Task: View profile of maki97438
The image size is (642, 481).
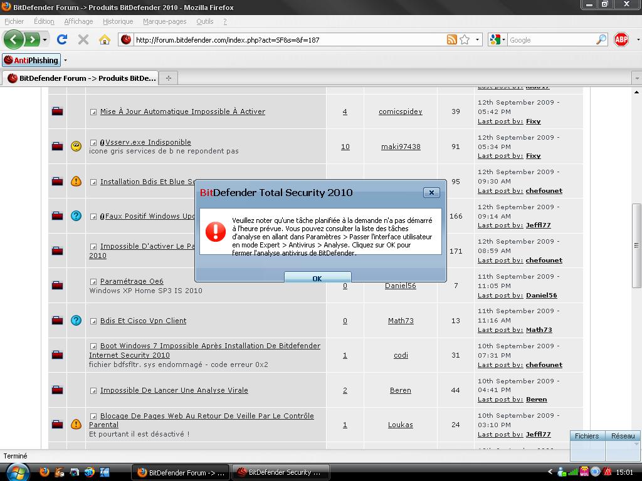Action: point(401,147)
